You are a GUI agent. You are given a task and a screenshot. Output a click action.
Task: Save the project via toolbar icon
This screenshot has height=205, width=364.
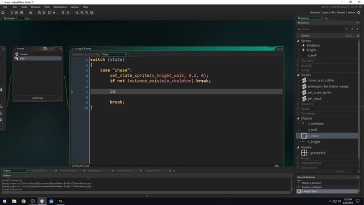point(22,13)
